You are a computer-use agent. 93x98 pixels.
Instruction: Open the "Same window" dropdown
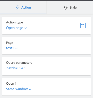[x=19, y=89]
